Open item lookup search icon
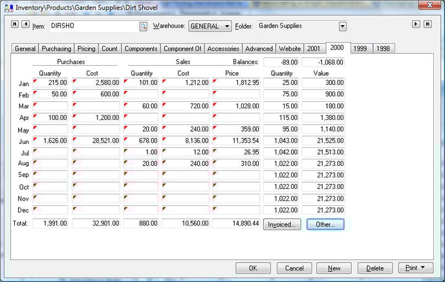The width and height of the screenshot is (445, 282). [144, 26]
